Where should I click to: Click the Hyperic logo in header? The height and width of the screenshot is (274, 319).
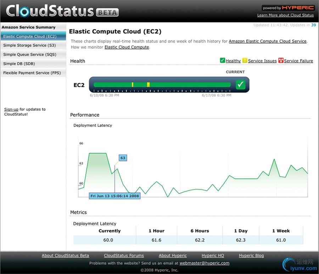[298, 8]
